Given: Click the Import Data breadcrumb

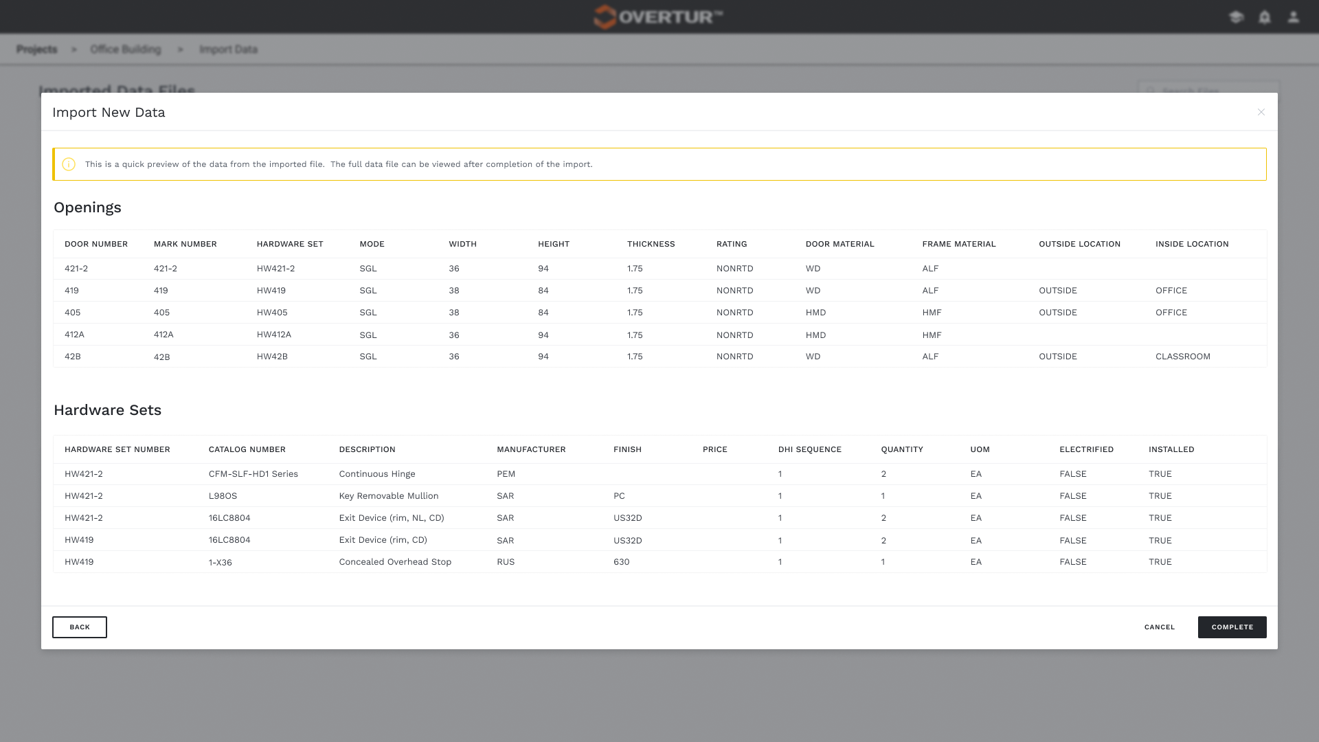Looking at the screenshot, I should (228, 49).
